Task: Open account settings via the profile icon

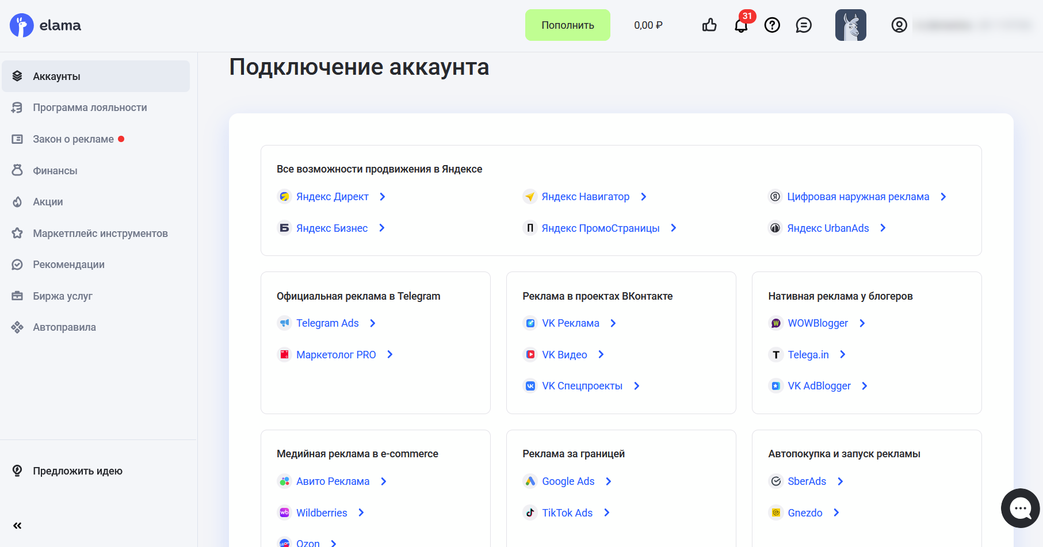Action: [x=899, y=25]
